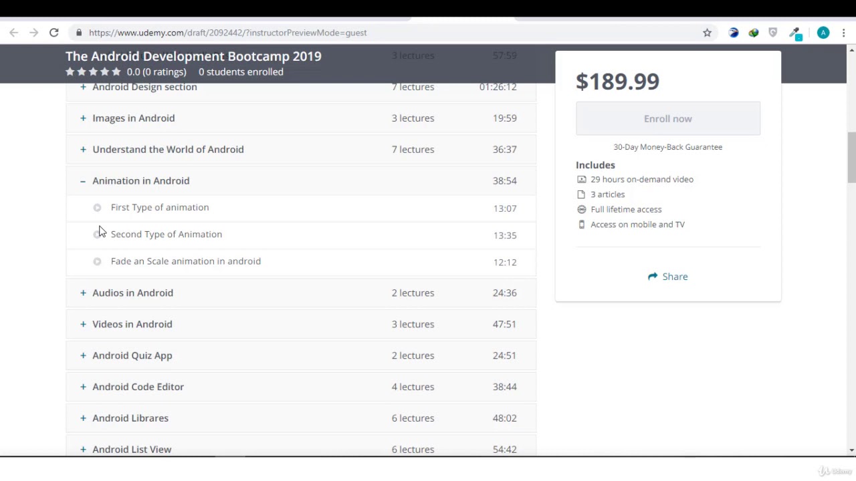The width and height of the screenshot is (856, 481).
Task: Expand the Android Quiz App section
Action: point(83,355)
